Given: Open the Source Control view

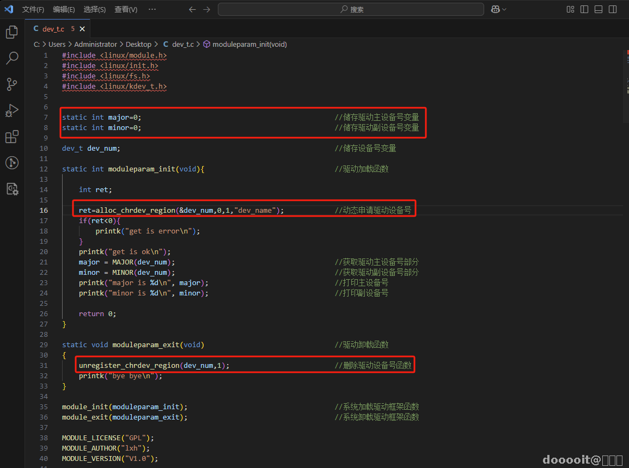Looking at the screenshot, I should click(12, 84).
